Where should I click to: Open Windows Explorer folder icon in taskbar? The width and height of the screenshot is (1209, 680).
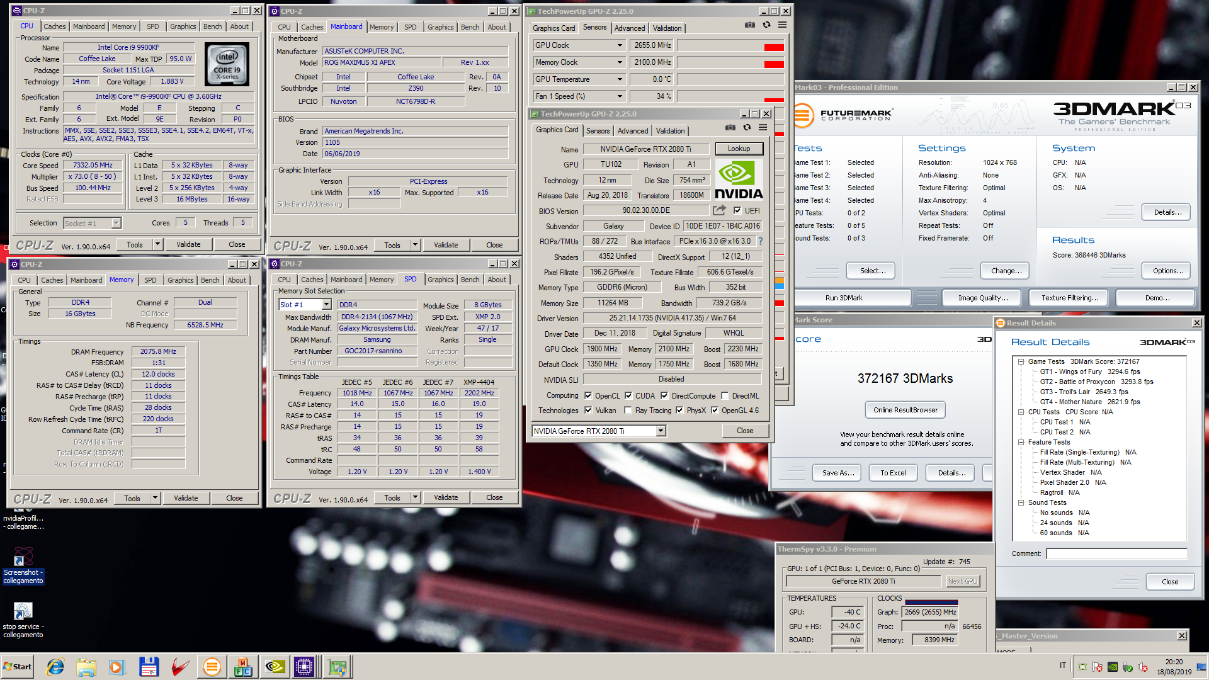(x=86, y=667)
